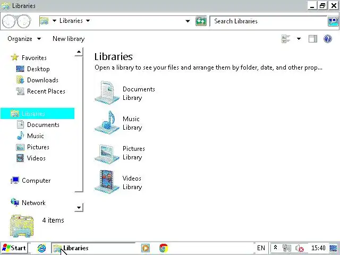Open Desktop in Favorites
The height and width of the screenshot is (255, 340).
pyautogui.click(x=33, y=69)
